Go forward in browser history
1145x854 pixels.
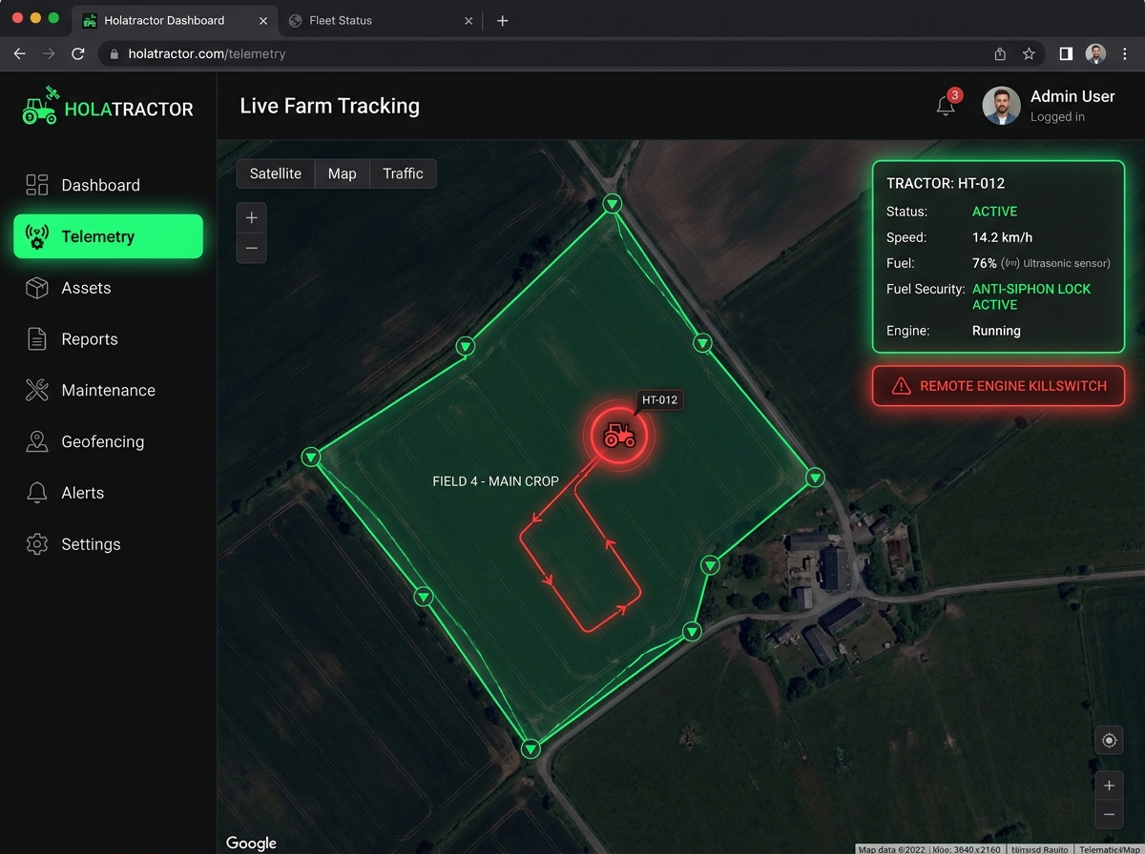49,54
